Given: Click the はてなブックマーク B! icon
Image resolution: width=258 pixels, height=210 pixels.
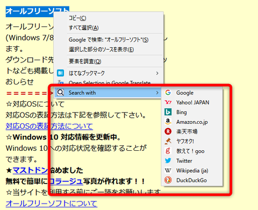Looking at the screenshot, I should coord(60,73).
